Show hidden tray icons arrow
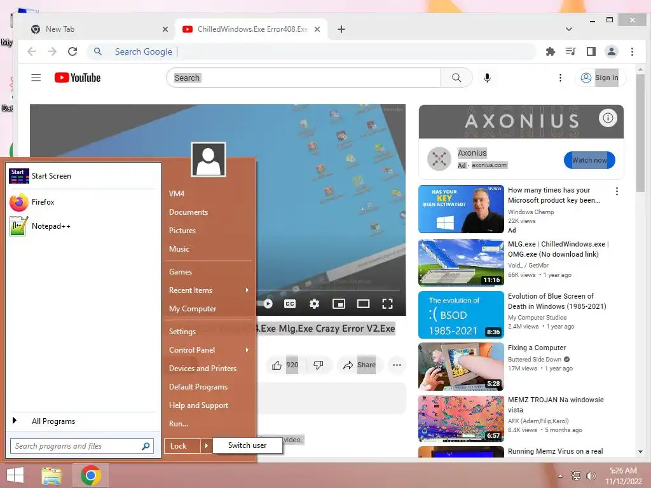 pyautogui.click(x=561, y=475)
